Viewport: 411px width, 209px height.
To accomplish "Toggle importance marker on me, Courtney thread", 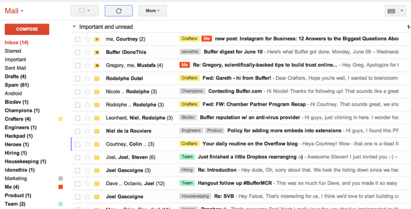I will click(x=97, y=39).
